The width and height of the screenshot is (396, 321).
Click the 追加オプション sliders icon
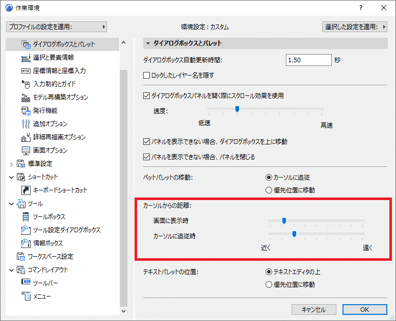(26, 124)
